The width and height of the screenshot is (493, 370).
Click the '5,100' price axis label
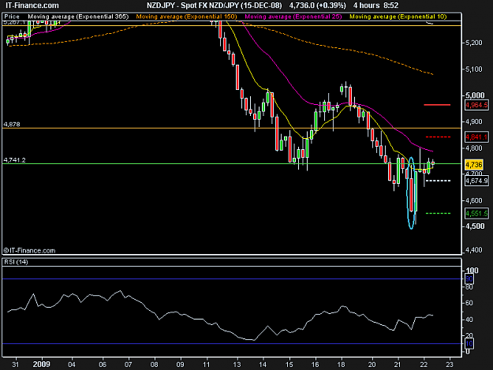474,69
